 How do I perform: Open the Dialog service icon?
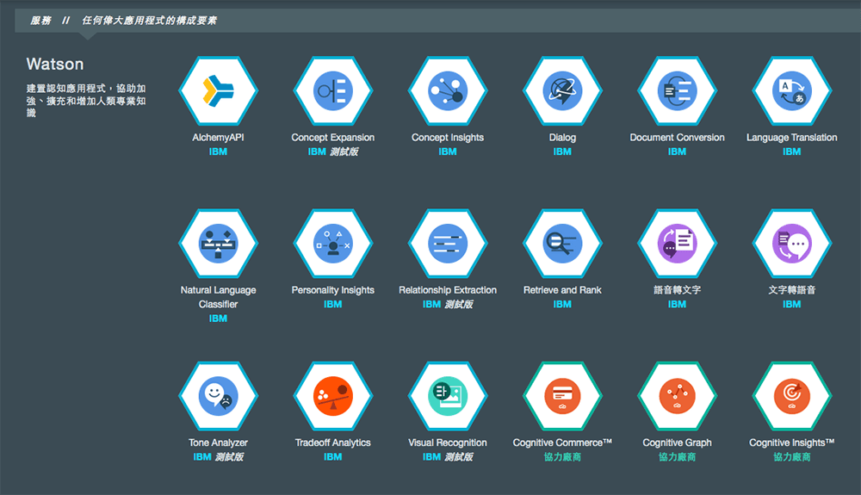click(x=562, y=90)
